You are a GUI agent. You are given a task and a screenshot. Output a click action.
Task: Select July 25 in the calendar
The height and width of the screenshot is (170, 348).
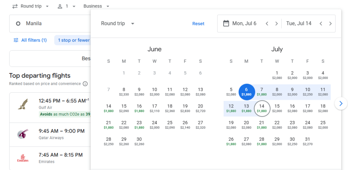[x=323, y=125]
